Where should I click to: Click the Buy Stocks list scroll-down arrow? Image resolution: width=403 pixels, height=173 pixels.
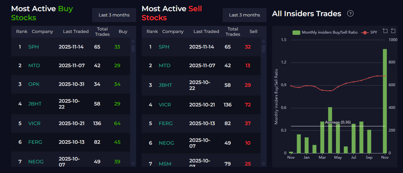point(133,164)
